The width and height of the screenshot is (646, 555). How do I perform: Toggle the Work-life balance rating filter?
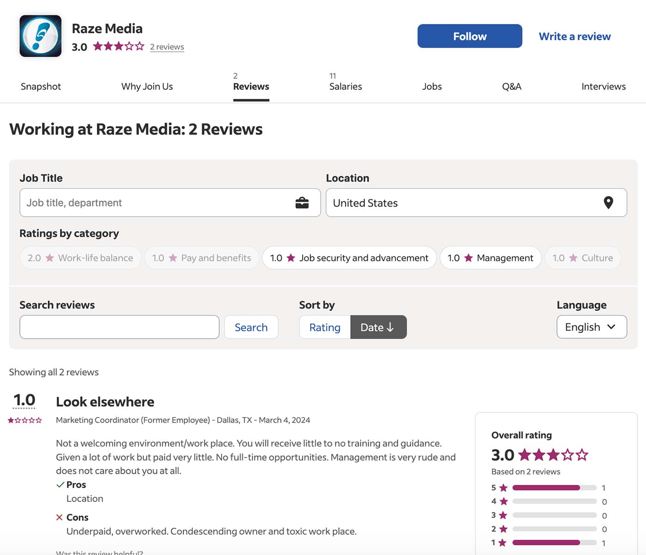pyautogui.click(x=80, y=258)
